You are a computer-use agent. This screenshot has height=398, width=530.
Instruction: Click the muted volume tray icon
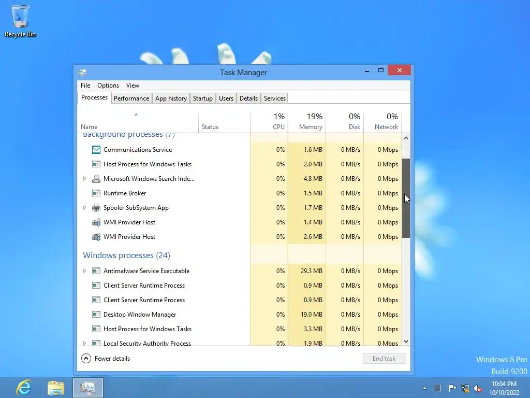point(478,388)
